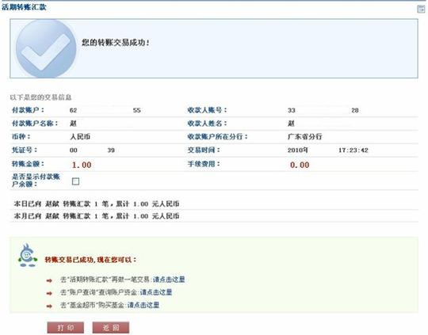Click the 手续费用 label
Screen dimensions: 428x335
tap(204, 164)
